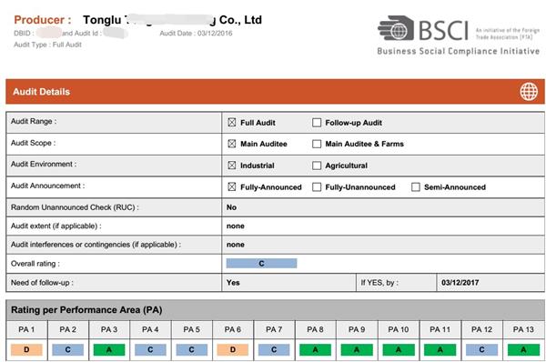This screenshot has height=362, width=546.
Task: Click the PA 12 blue C rating swatch
Action: tap(481, 350)
